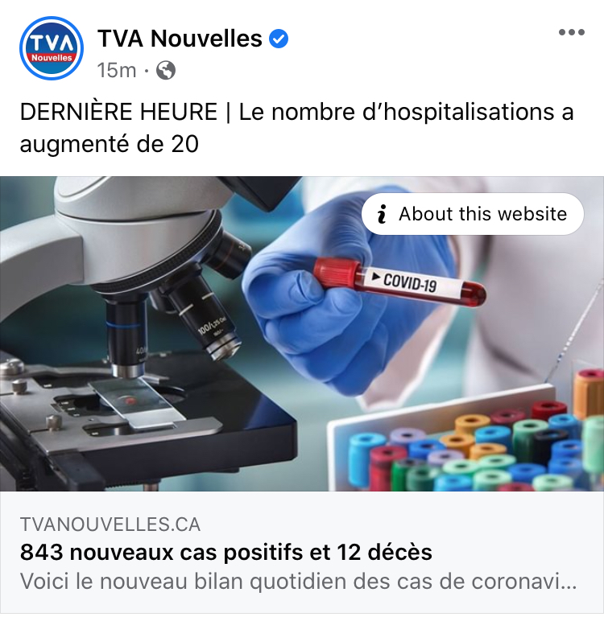604x617 pixels.
Task: Click the COVID-19 test tube in the image
Action: click(x=400, y=282)
